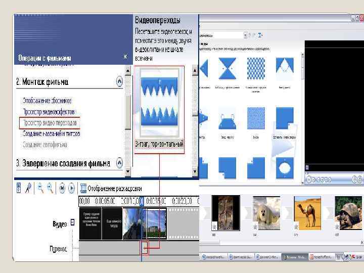Viewport: 364px width, 273px height.
Task: Select the bow-tie horizontal transition
Action: tap(227, 68)
